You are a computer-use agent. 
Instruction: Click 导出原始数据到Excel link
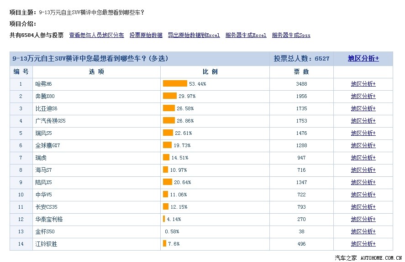coord(194,35)
